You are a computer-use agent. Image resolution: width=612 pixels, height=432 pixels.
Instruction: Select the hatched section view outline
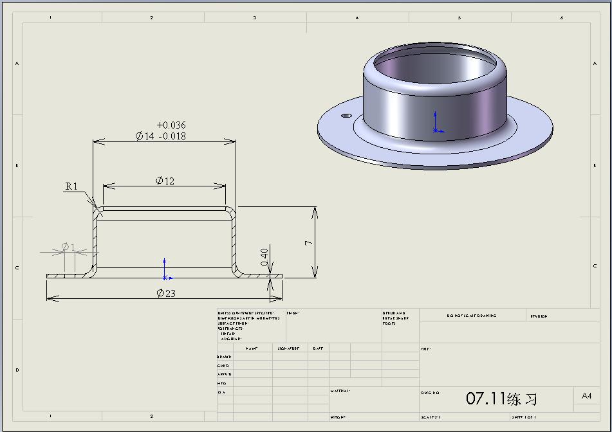pos(164,242)
